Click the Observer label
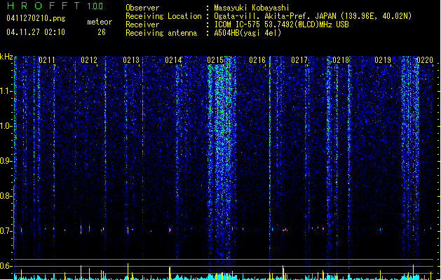Image resolution: width=441 pixels, height=280 pixels. point(142,8)
